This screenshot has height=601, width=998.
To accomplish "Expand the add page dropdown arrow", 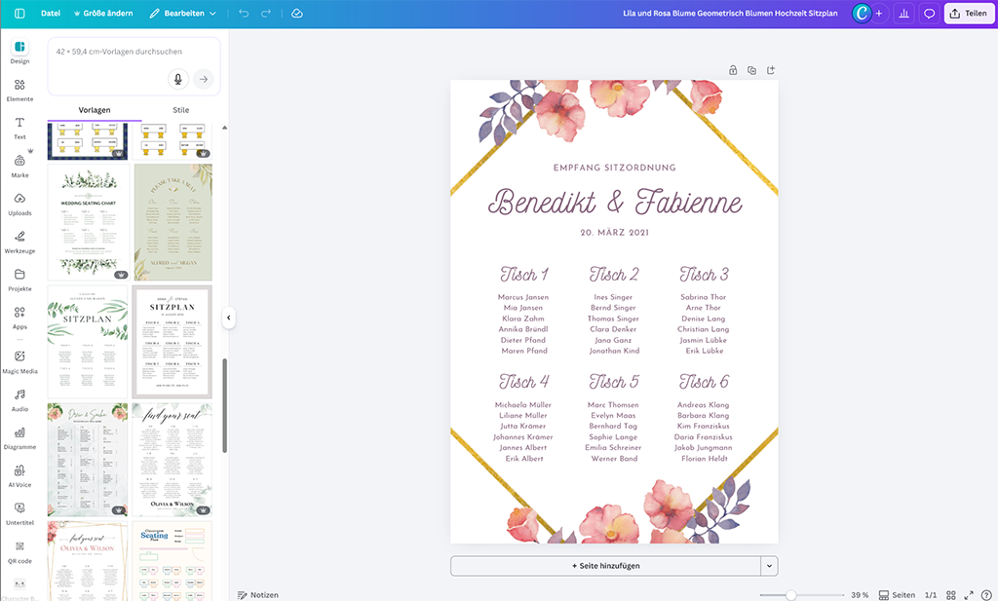I will (x=770, y=565).
